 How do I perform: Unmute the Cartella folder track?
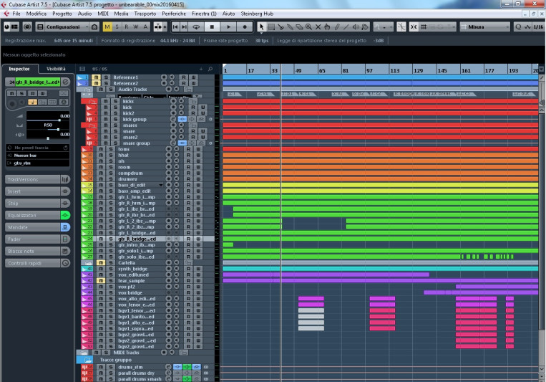[101, 263]
